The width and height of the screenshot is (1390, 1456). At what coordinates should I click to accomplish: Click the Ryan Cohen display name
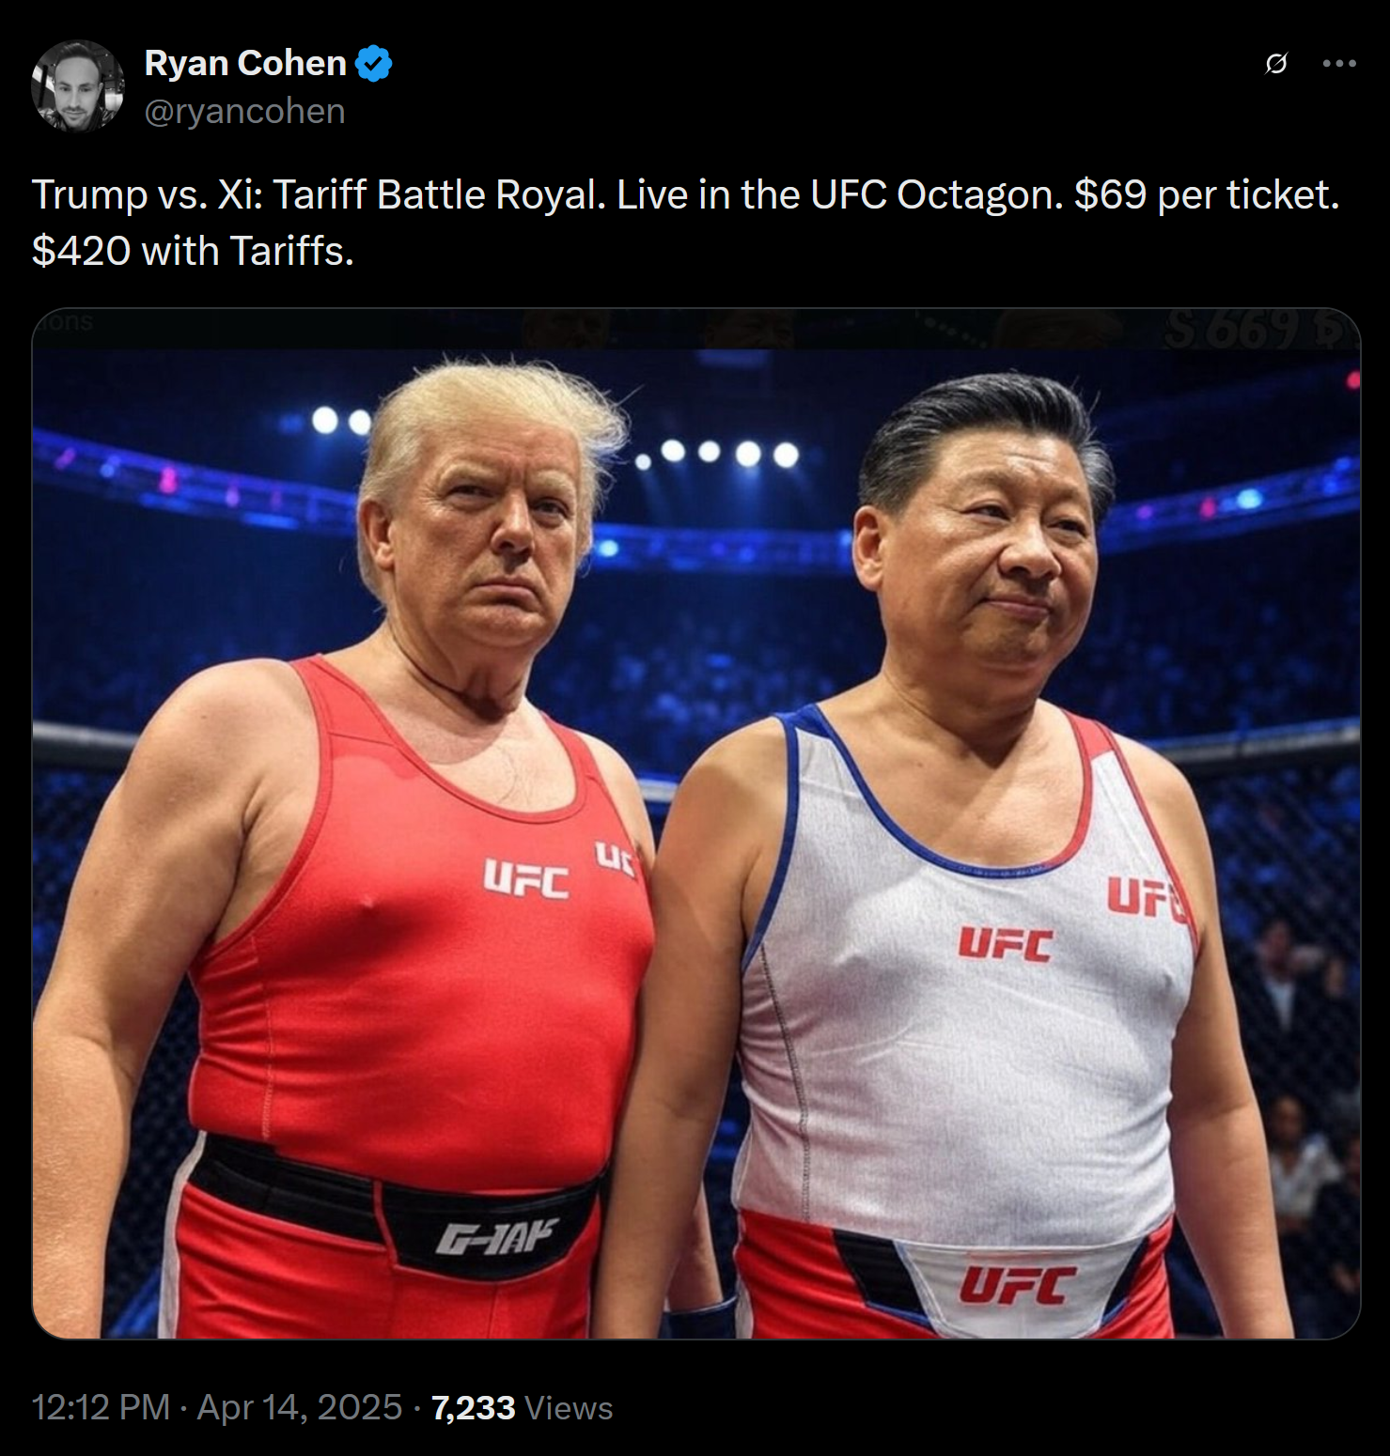coord(245,63)
